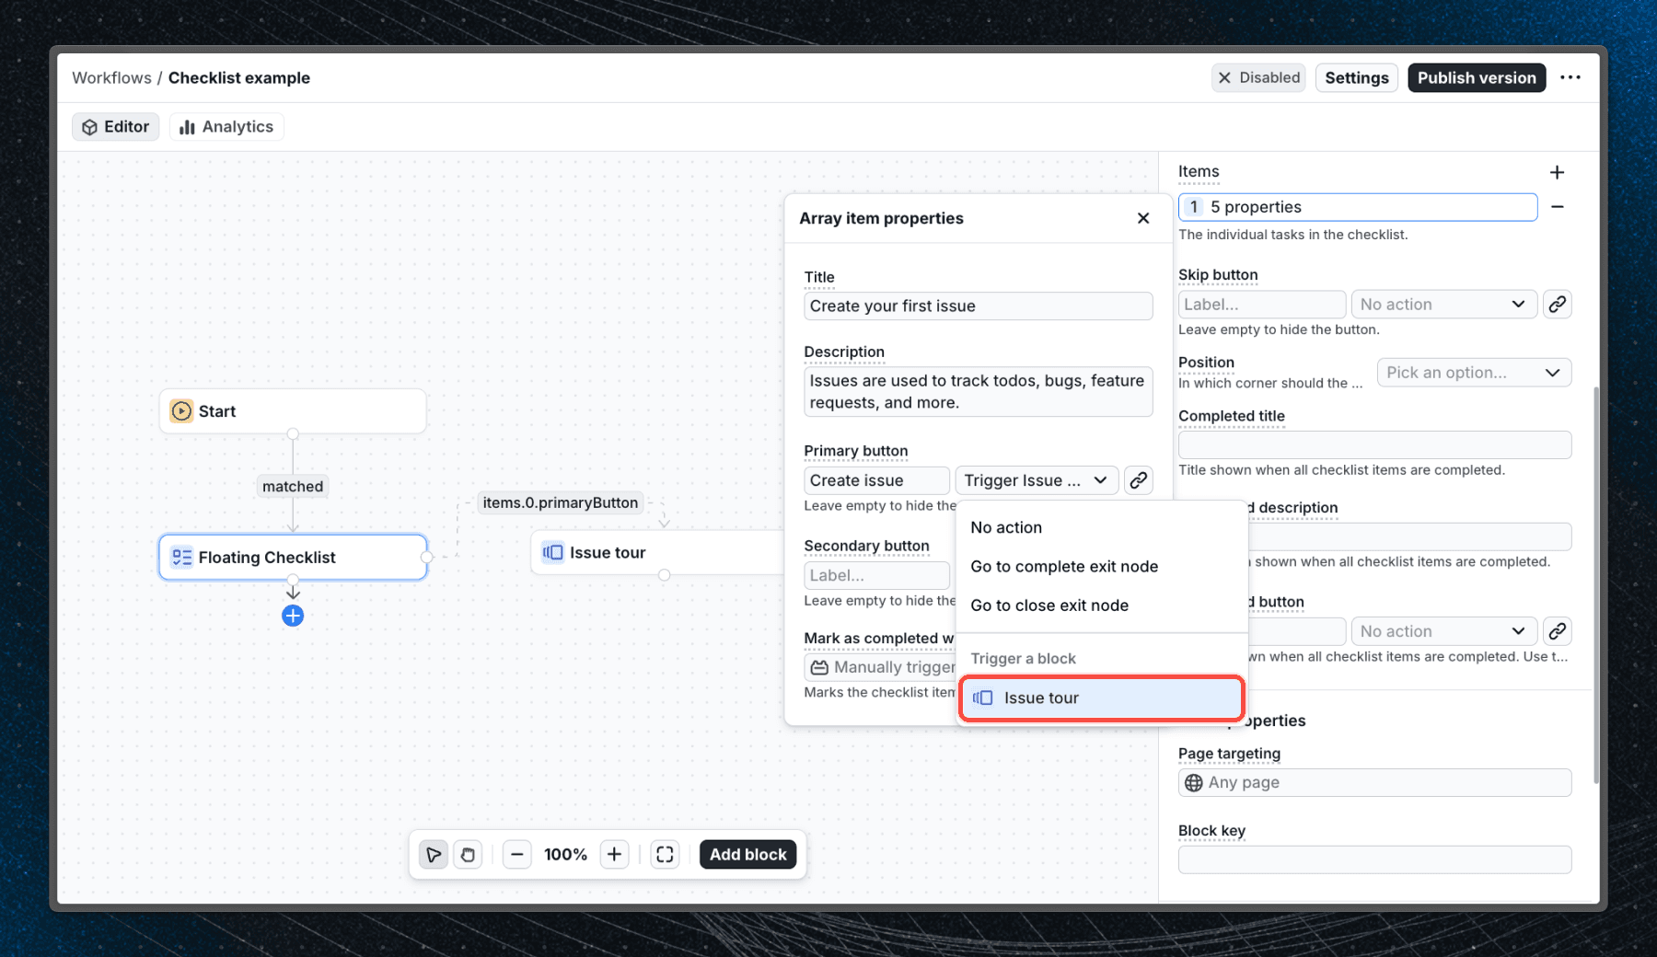Open Skip button No action dropdown
The image size is (1657, 957).
coord(1443,305)
